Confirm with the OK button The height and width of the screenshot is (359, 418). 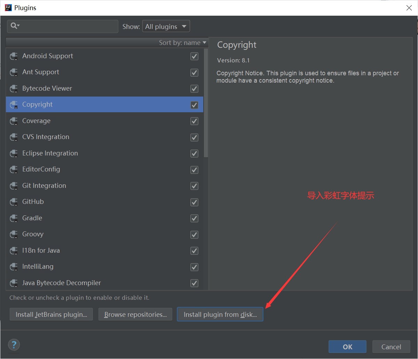click(x=347, y=347)
